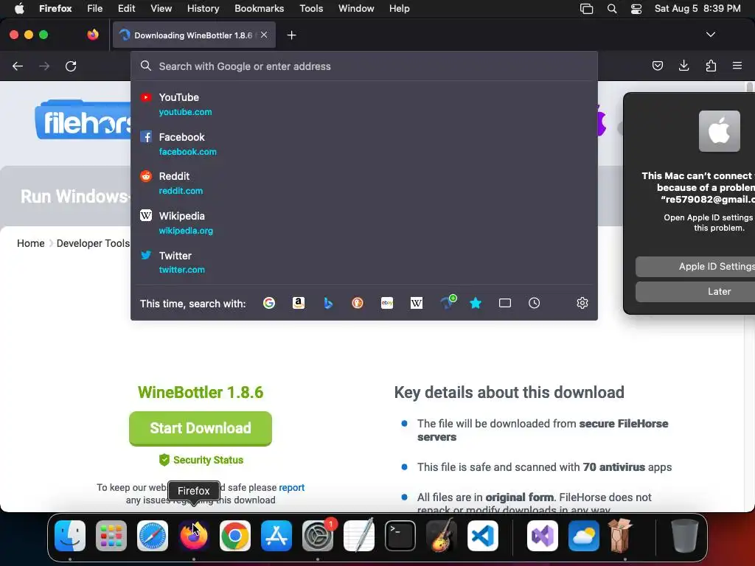Search open tabs with the tab icon

[x=505, y=303]
